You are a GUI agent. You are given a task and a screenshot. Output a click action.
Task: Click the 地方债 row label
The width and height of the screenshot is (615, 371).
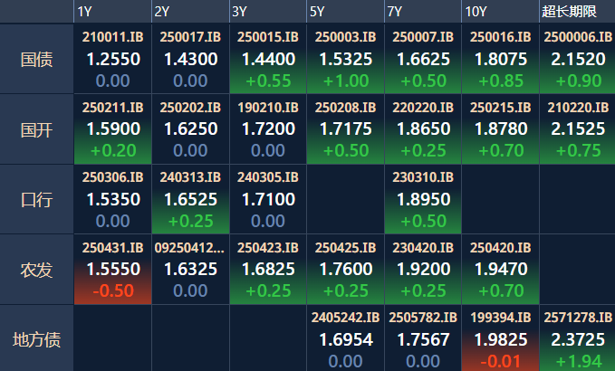pyautogui.click(x=36, y=339)
